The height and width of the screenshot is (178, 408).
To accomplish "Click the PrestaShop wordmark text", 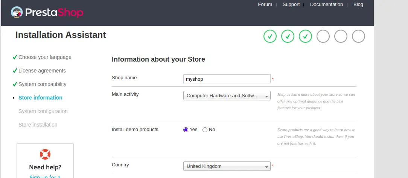I will pyautogui.click(x=54, y=12).
